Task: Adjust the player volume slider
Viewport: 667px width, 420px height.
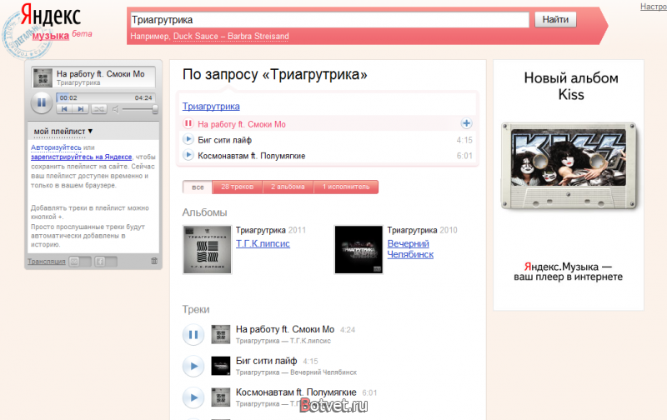Action: [139, 109]
